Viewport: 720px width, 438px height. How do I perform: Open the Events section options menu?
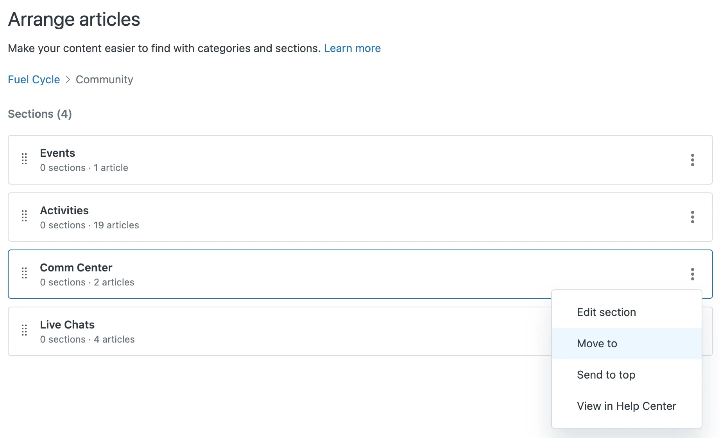(x=692, y=160)
